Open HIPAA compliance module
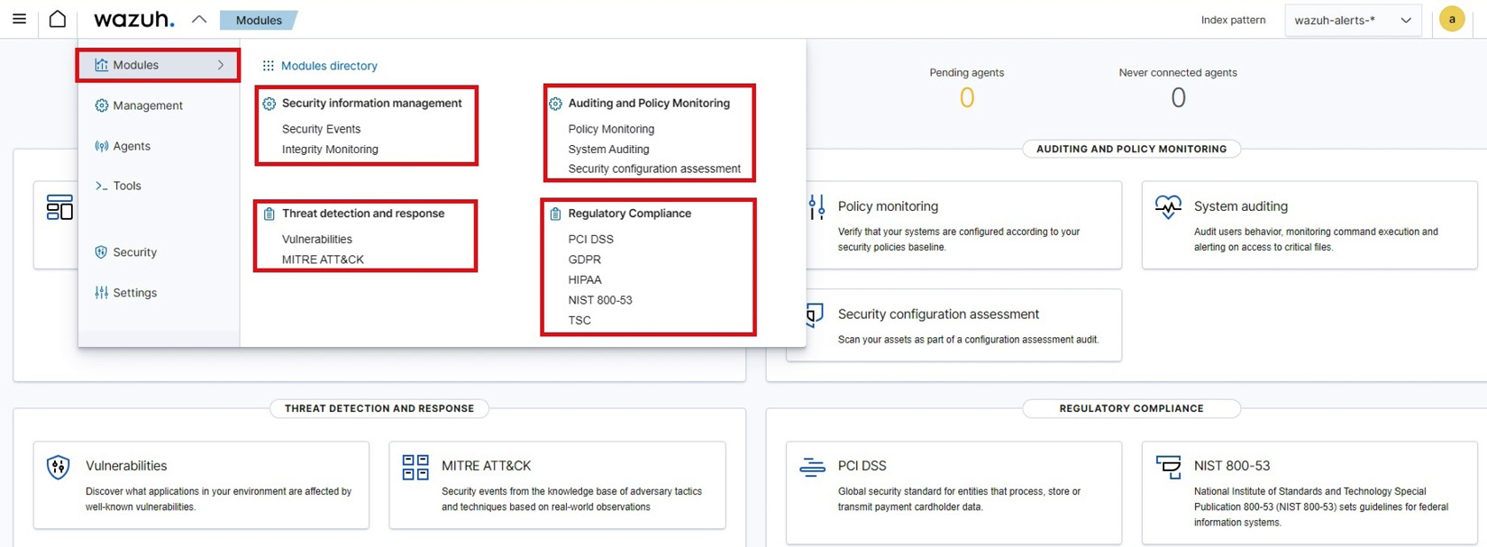Screen dimensions: 1487x547 585,280
